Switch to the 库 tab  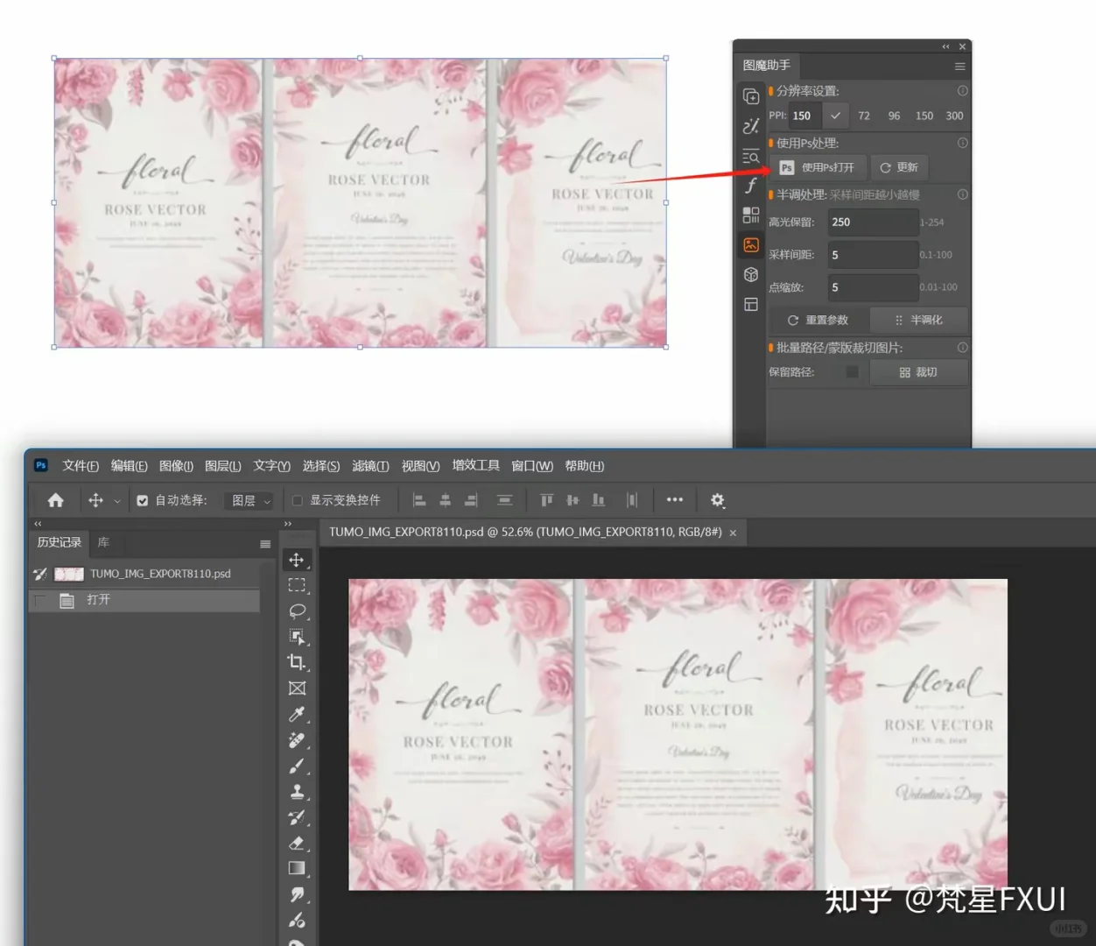click(103, 543)
